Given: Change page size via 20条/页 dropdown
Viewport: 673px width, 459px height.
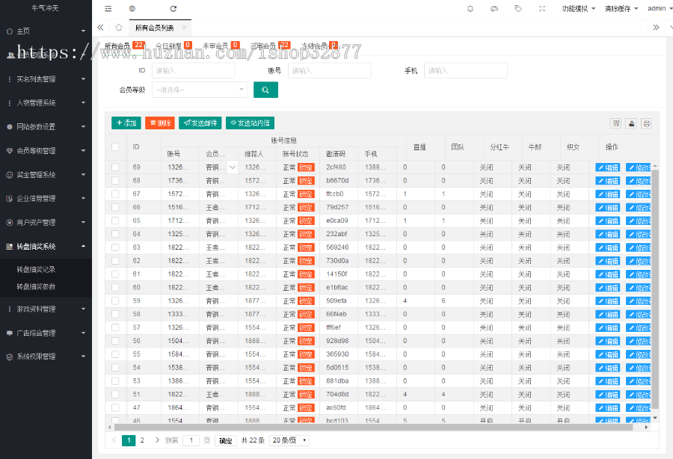Looking at the screenshot, I should pos(289,440).
